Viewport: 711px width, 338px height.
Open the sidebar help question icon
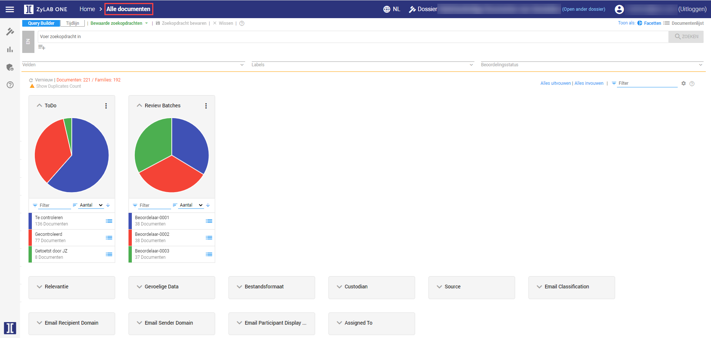pos(10,85)
